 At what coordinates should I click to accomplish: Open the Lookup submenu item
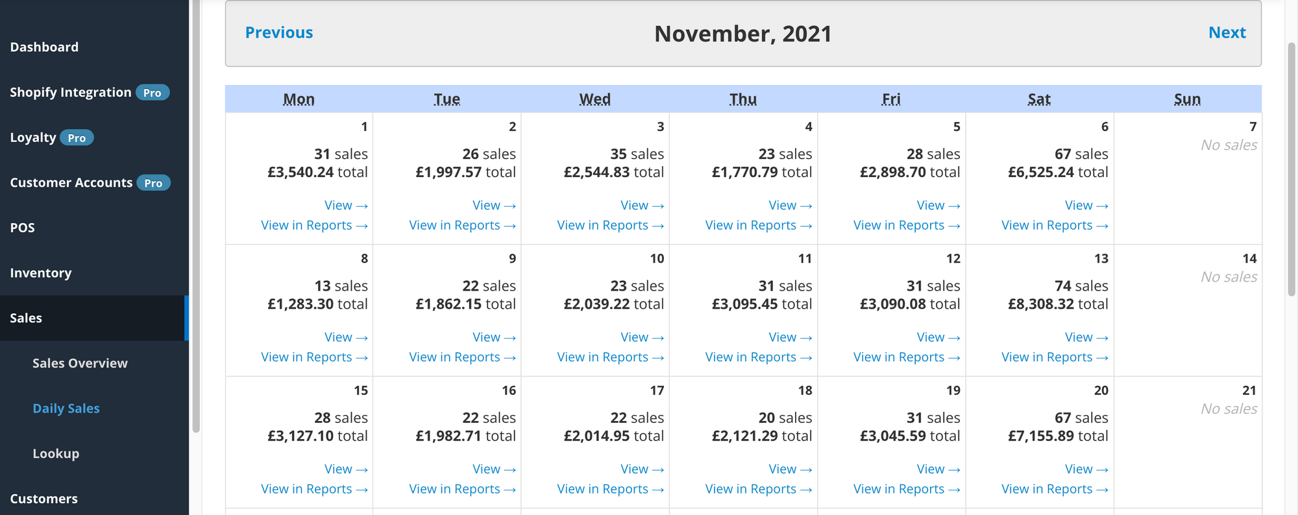[56, 453]
